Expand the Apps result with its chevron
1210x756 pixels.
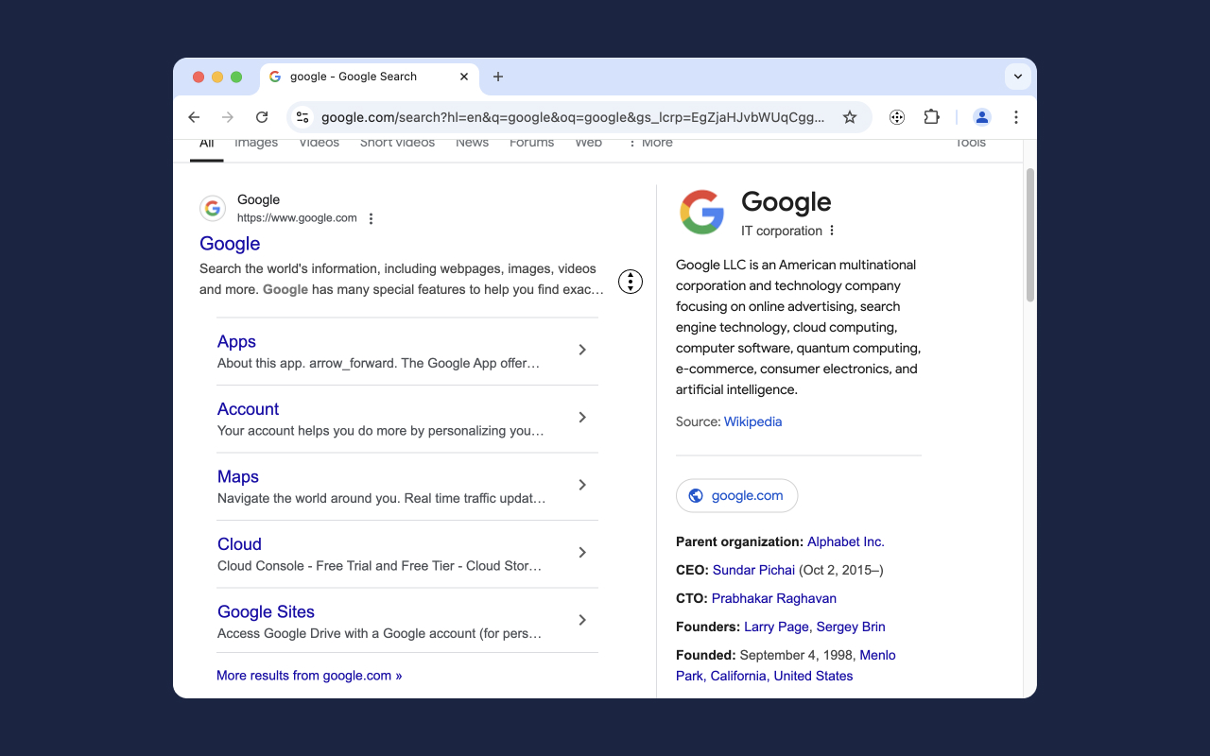[x=582, y=350]
